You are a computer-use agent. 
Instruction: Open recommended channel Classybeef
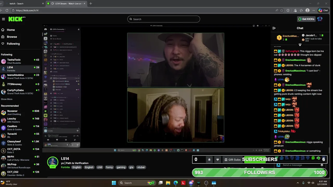pos(20,143)
